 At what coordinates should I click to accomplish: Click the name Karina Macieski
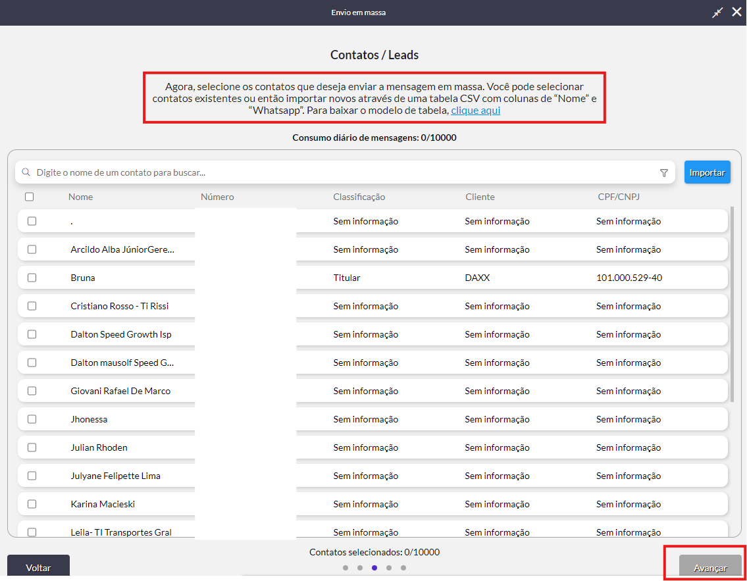(103, 504)
